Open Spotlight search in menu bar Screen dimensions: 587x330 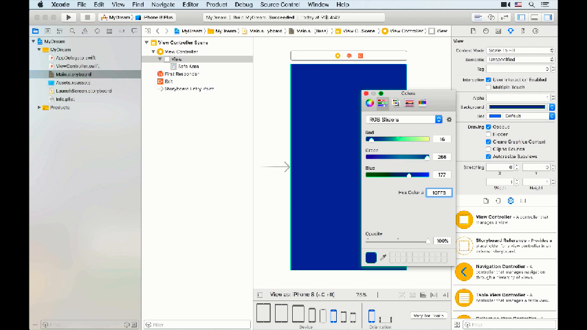pos(531,5)
